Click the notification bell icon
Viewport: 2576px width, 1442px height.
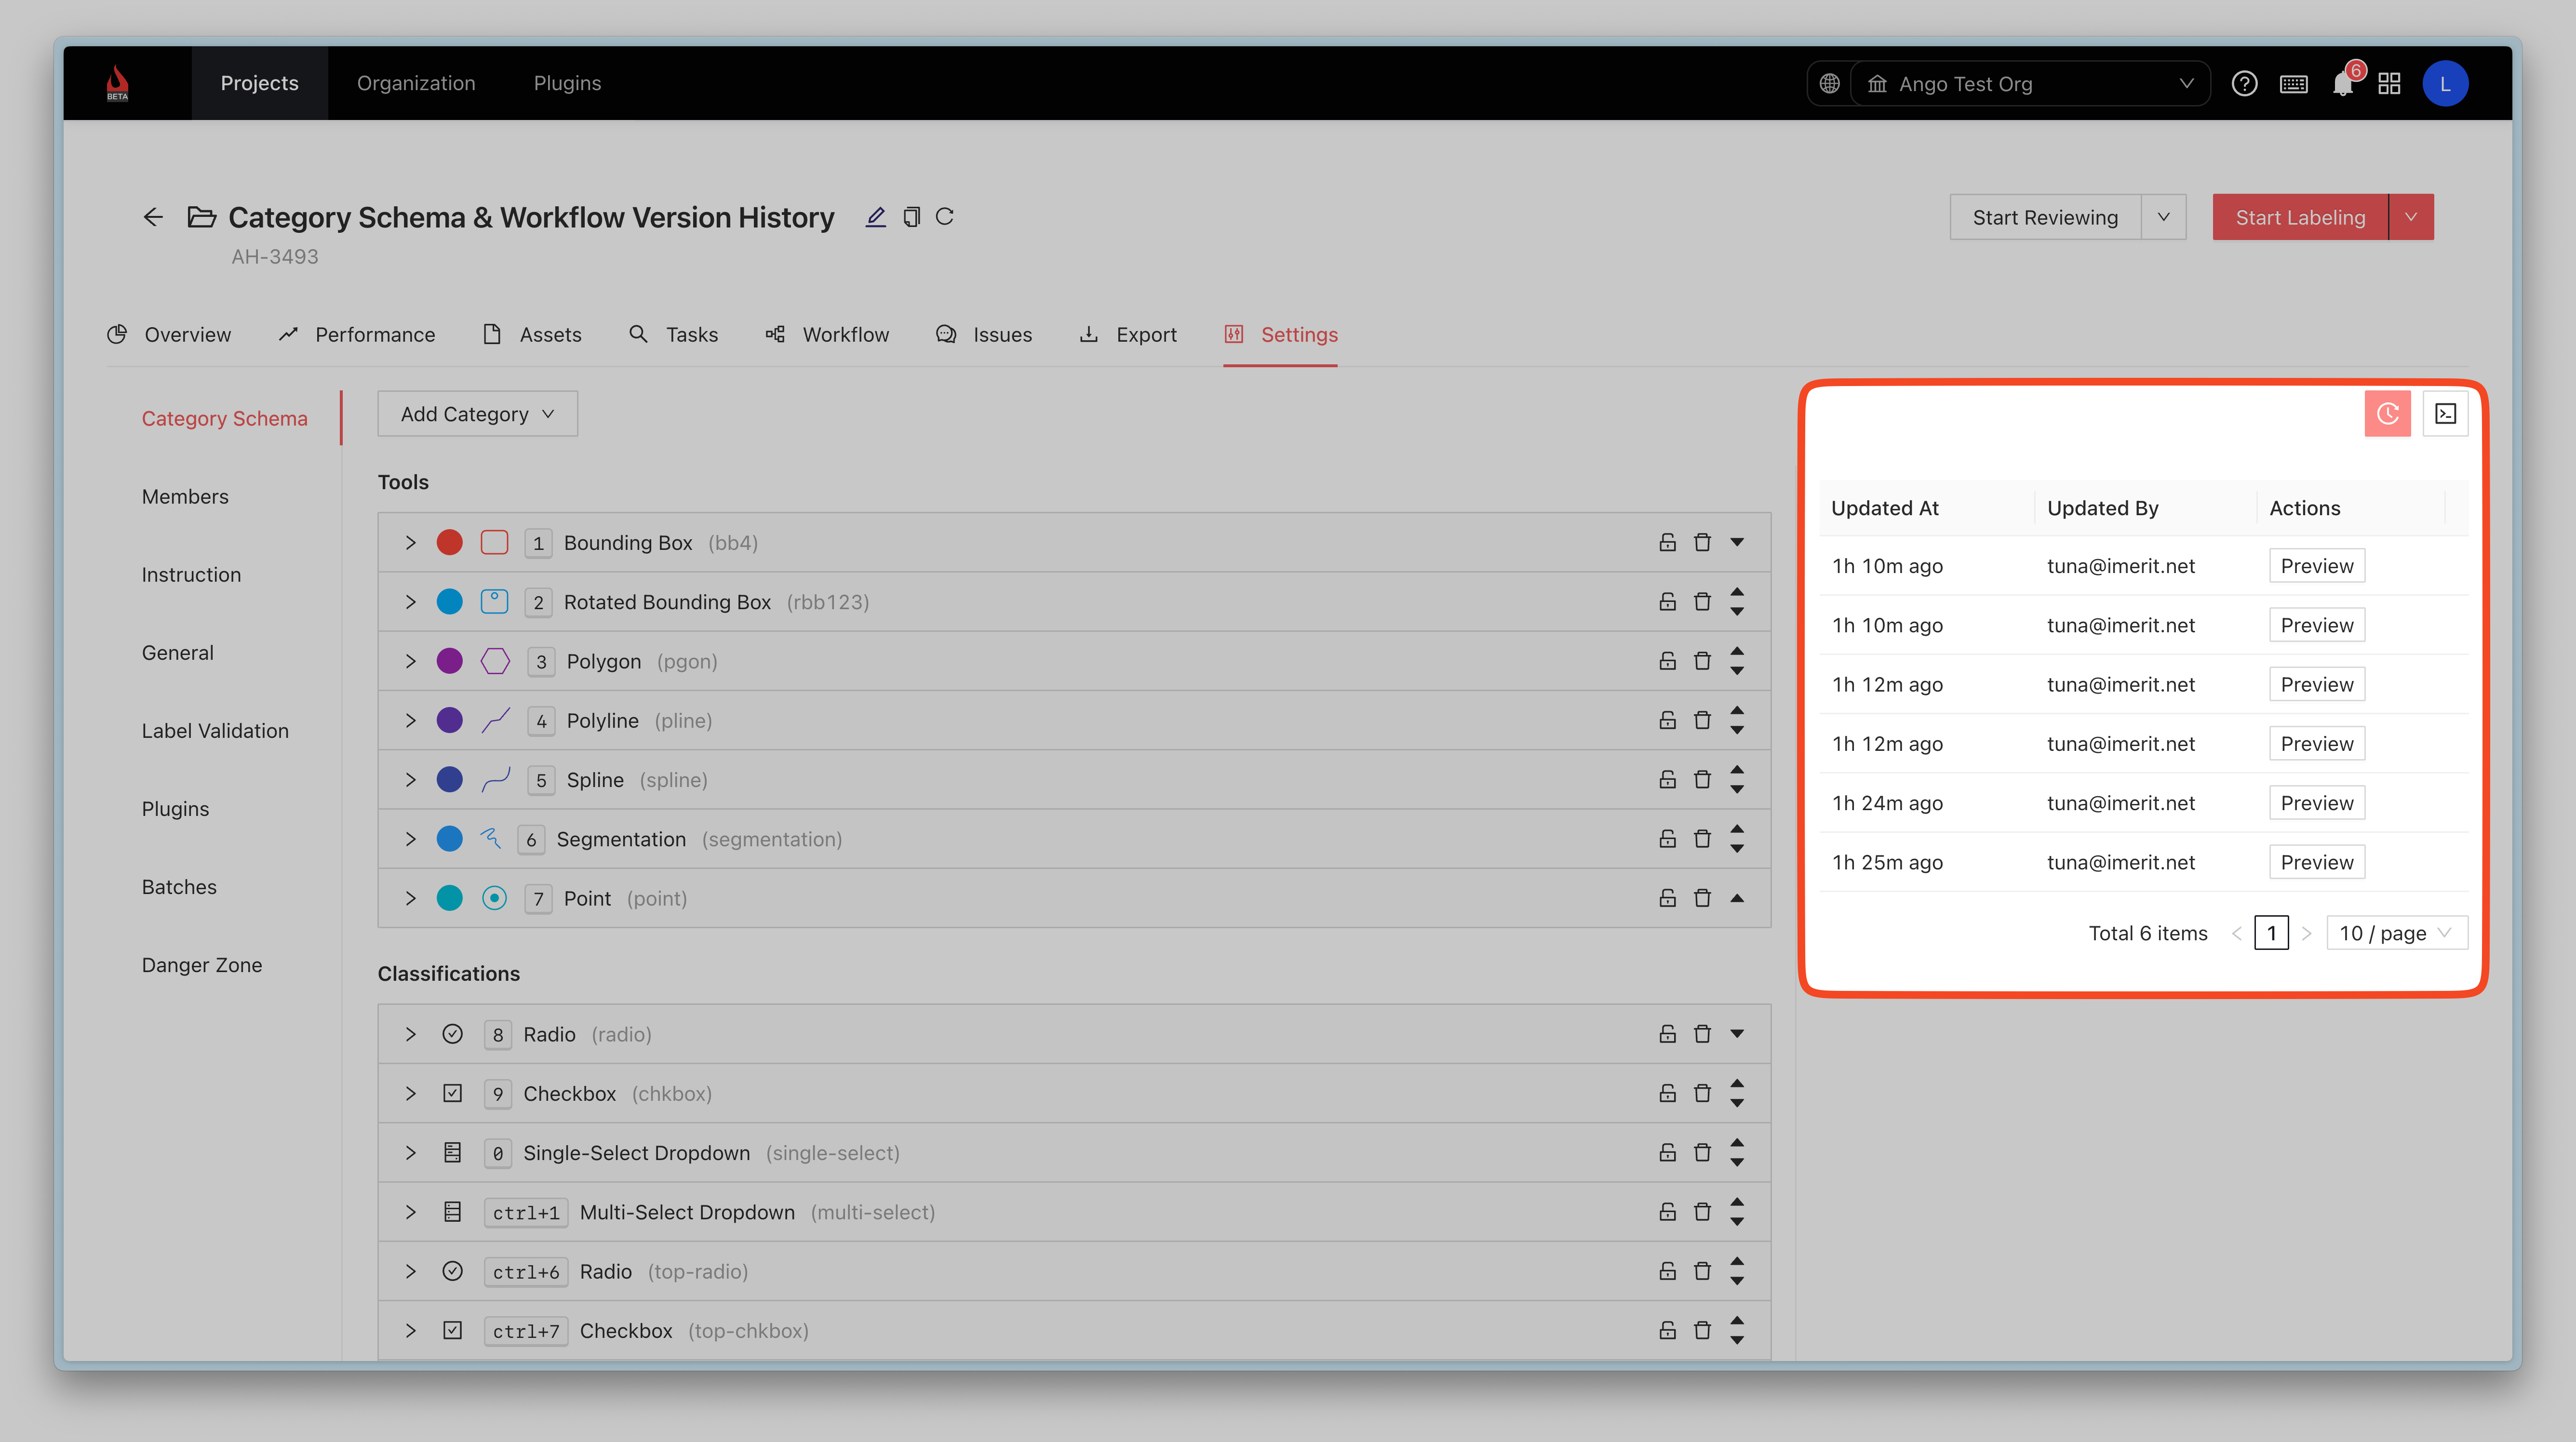2342,84
